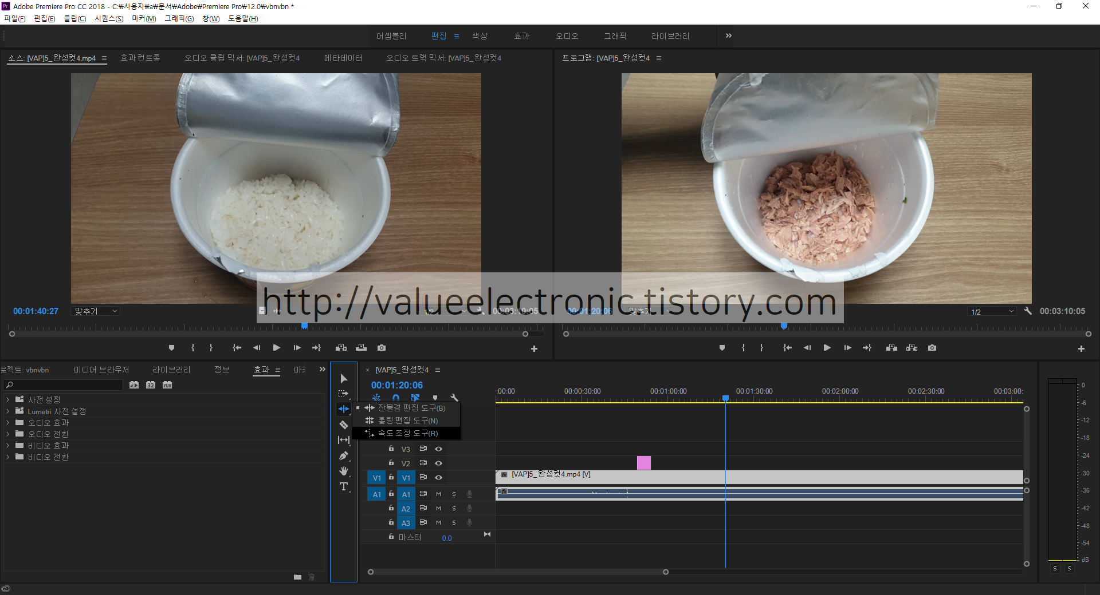
Task: Play the Program monitor
Action: pyautogui.click(x=827, y=348)
